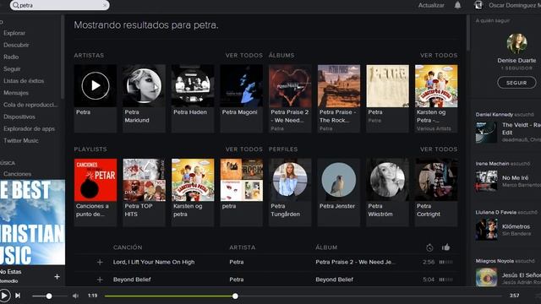The width and height of the screenshot is (541, 304).
Task: Open the Karsten og Petra album cover
Action: [x=436, y=86]
